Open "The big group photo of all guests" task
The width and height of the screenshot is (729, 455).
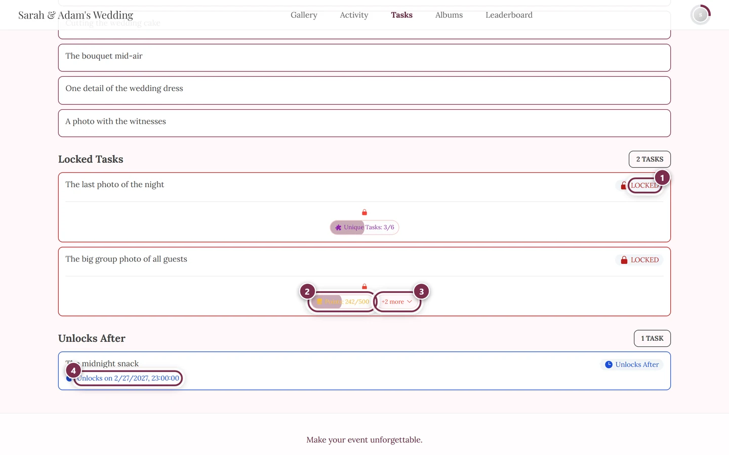[364, 282]
